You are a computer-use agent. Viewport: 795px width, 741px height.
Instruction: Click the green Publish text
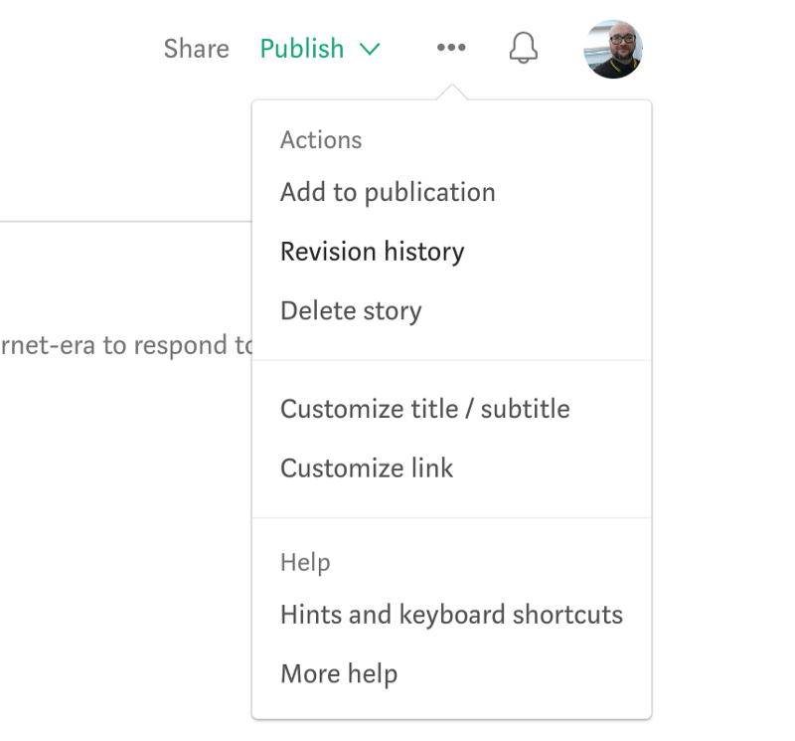(x=302, y=49)
